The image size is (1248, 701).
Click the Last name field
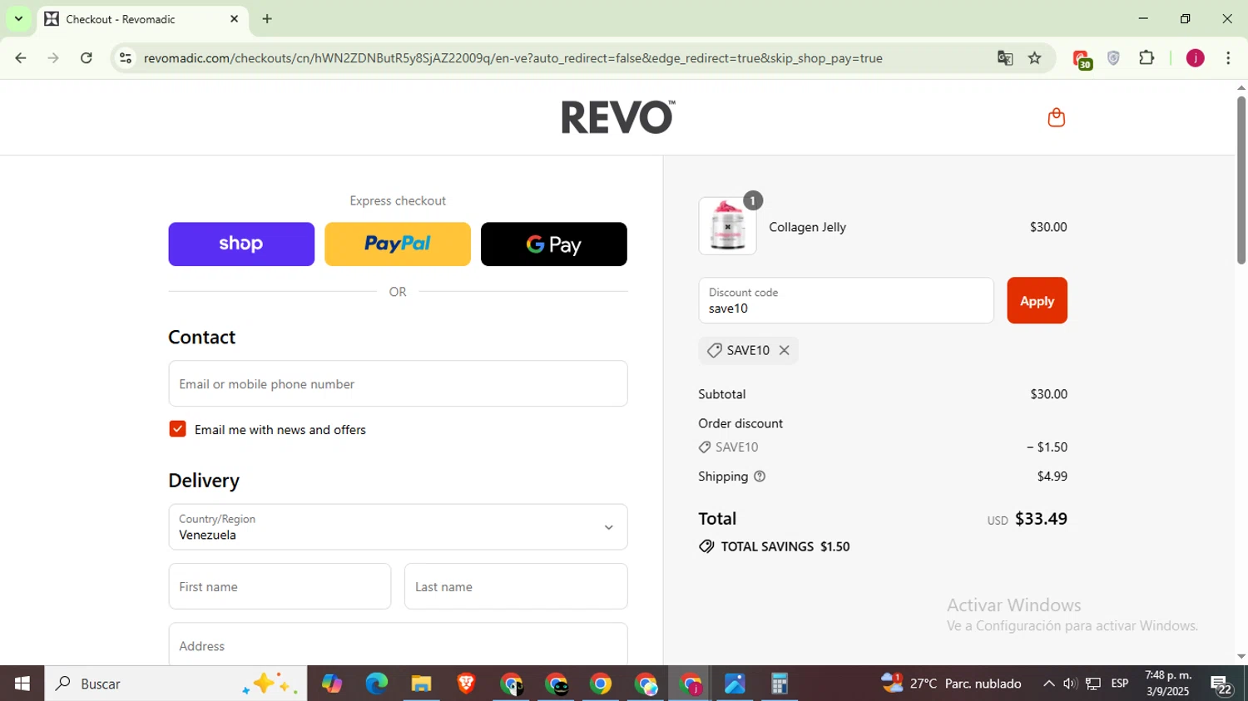point(516,586)
